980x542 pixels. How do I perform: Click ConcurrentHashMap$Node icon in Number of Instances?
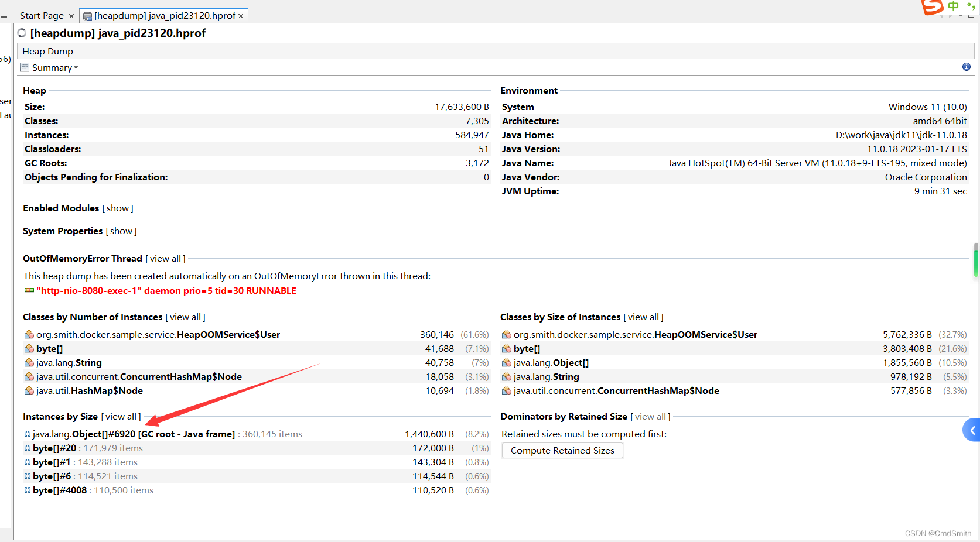click(29, 376)
